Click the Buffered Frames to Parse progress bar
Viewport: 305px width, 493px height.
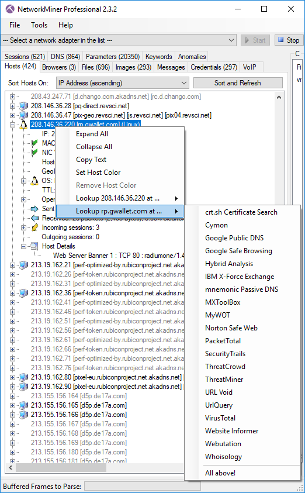[143, 486]
